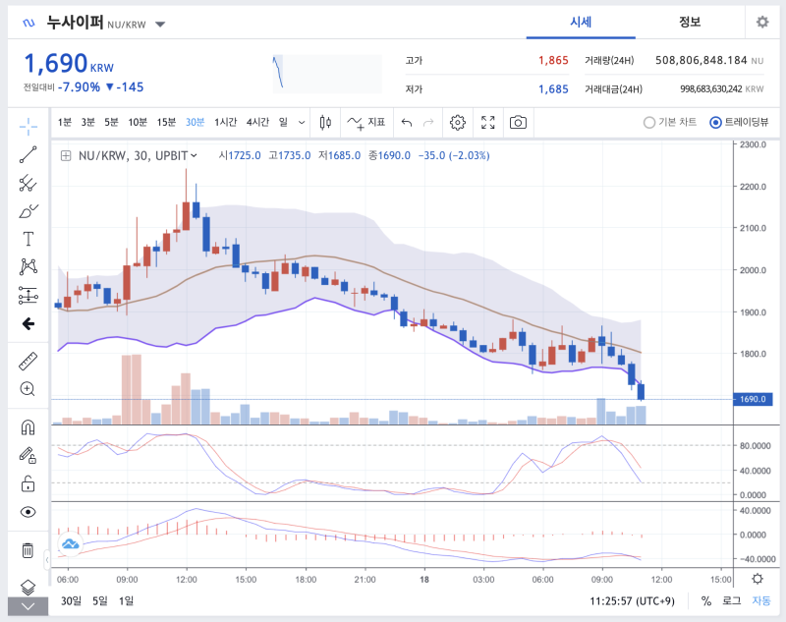Screen dimensions: 786x622
Task: Redo the last chart action
Action: pos(428,122)
